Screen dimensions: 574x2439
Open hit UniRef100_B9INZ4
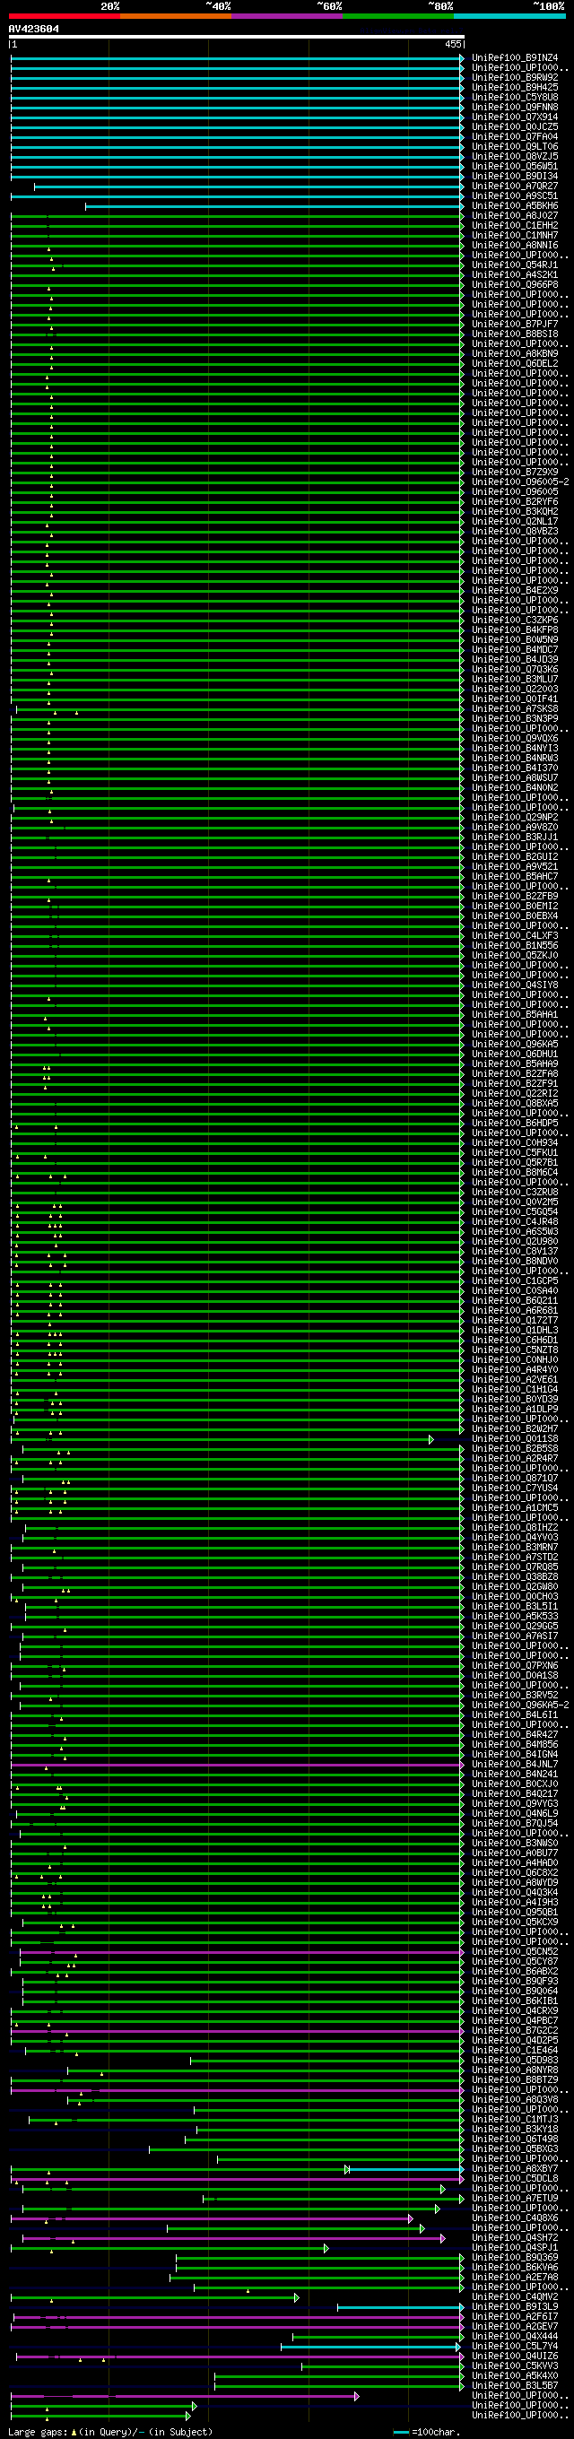click(516, 57)
